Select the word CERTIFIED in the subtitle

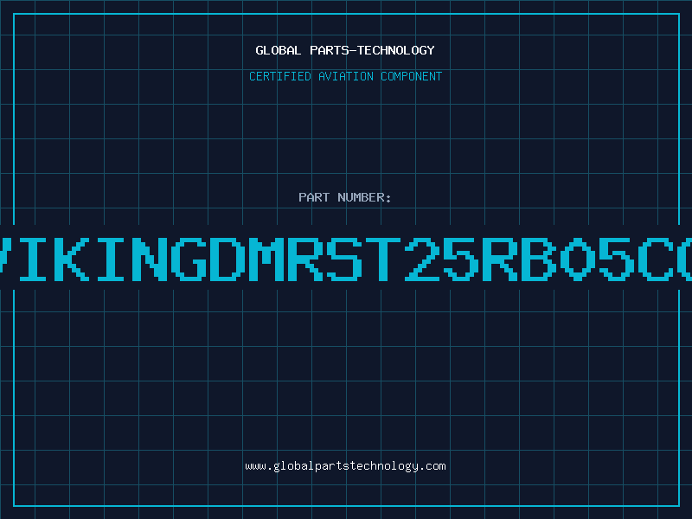point(280,76)
